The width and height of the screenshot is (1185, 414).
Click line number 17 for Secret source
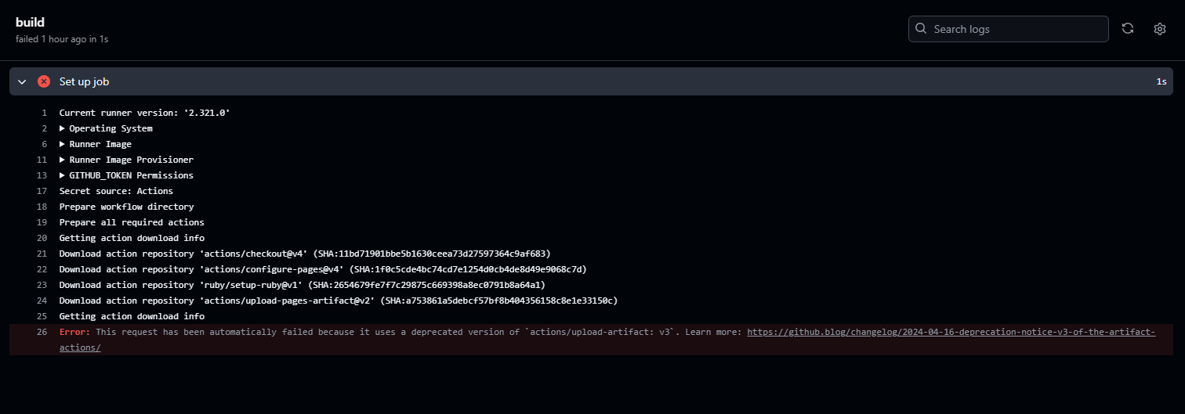click(x=42, y=191)
